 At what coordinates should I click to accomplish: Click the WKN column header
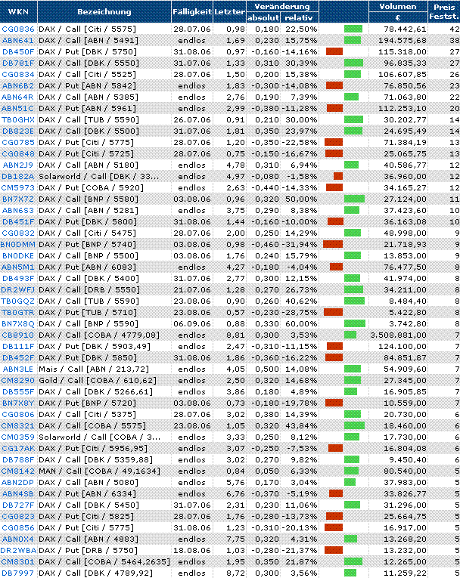18,11
